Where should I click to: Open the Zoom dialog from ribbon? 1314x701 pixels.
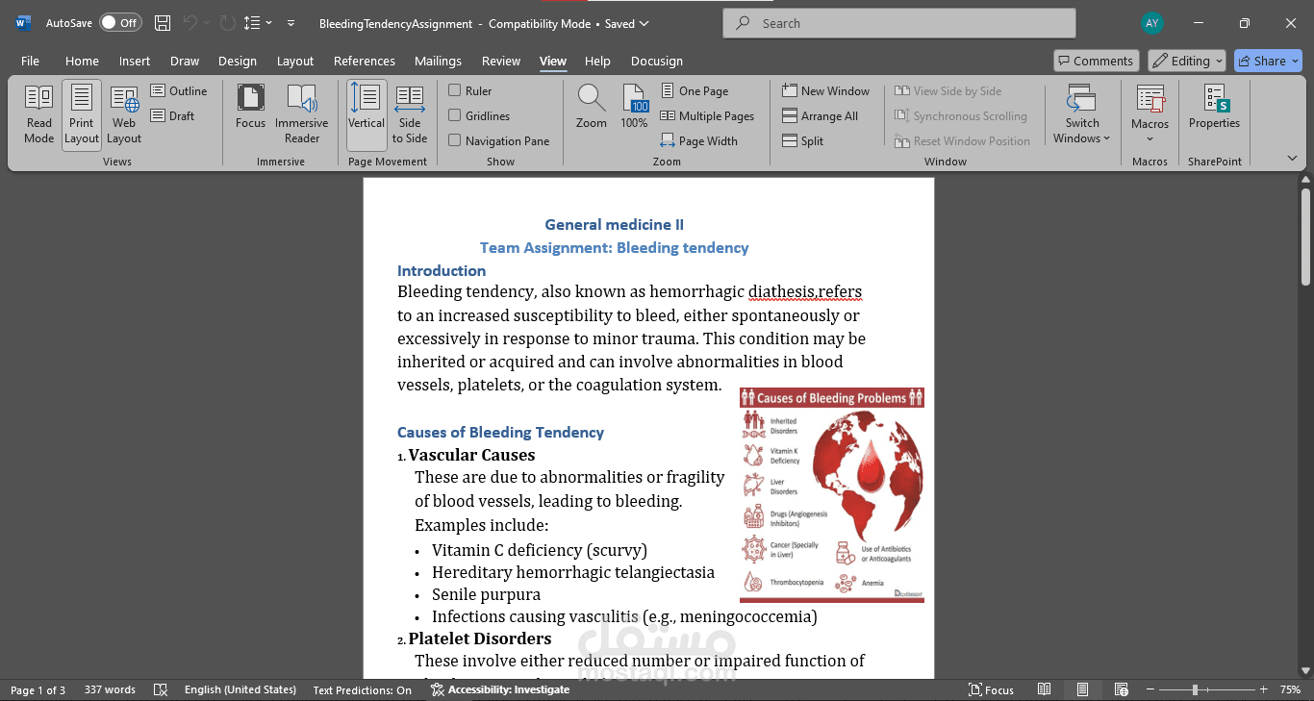tap(592, 107)
